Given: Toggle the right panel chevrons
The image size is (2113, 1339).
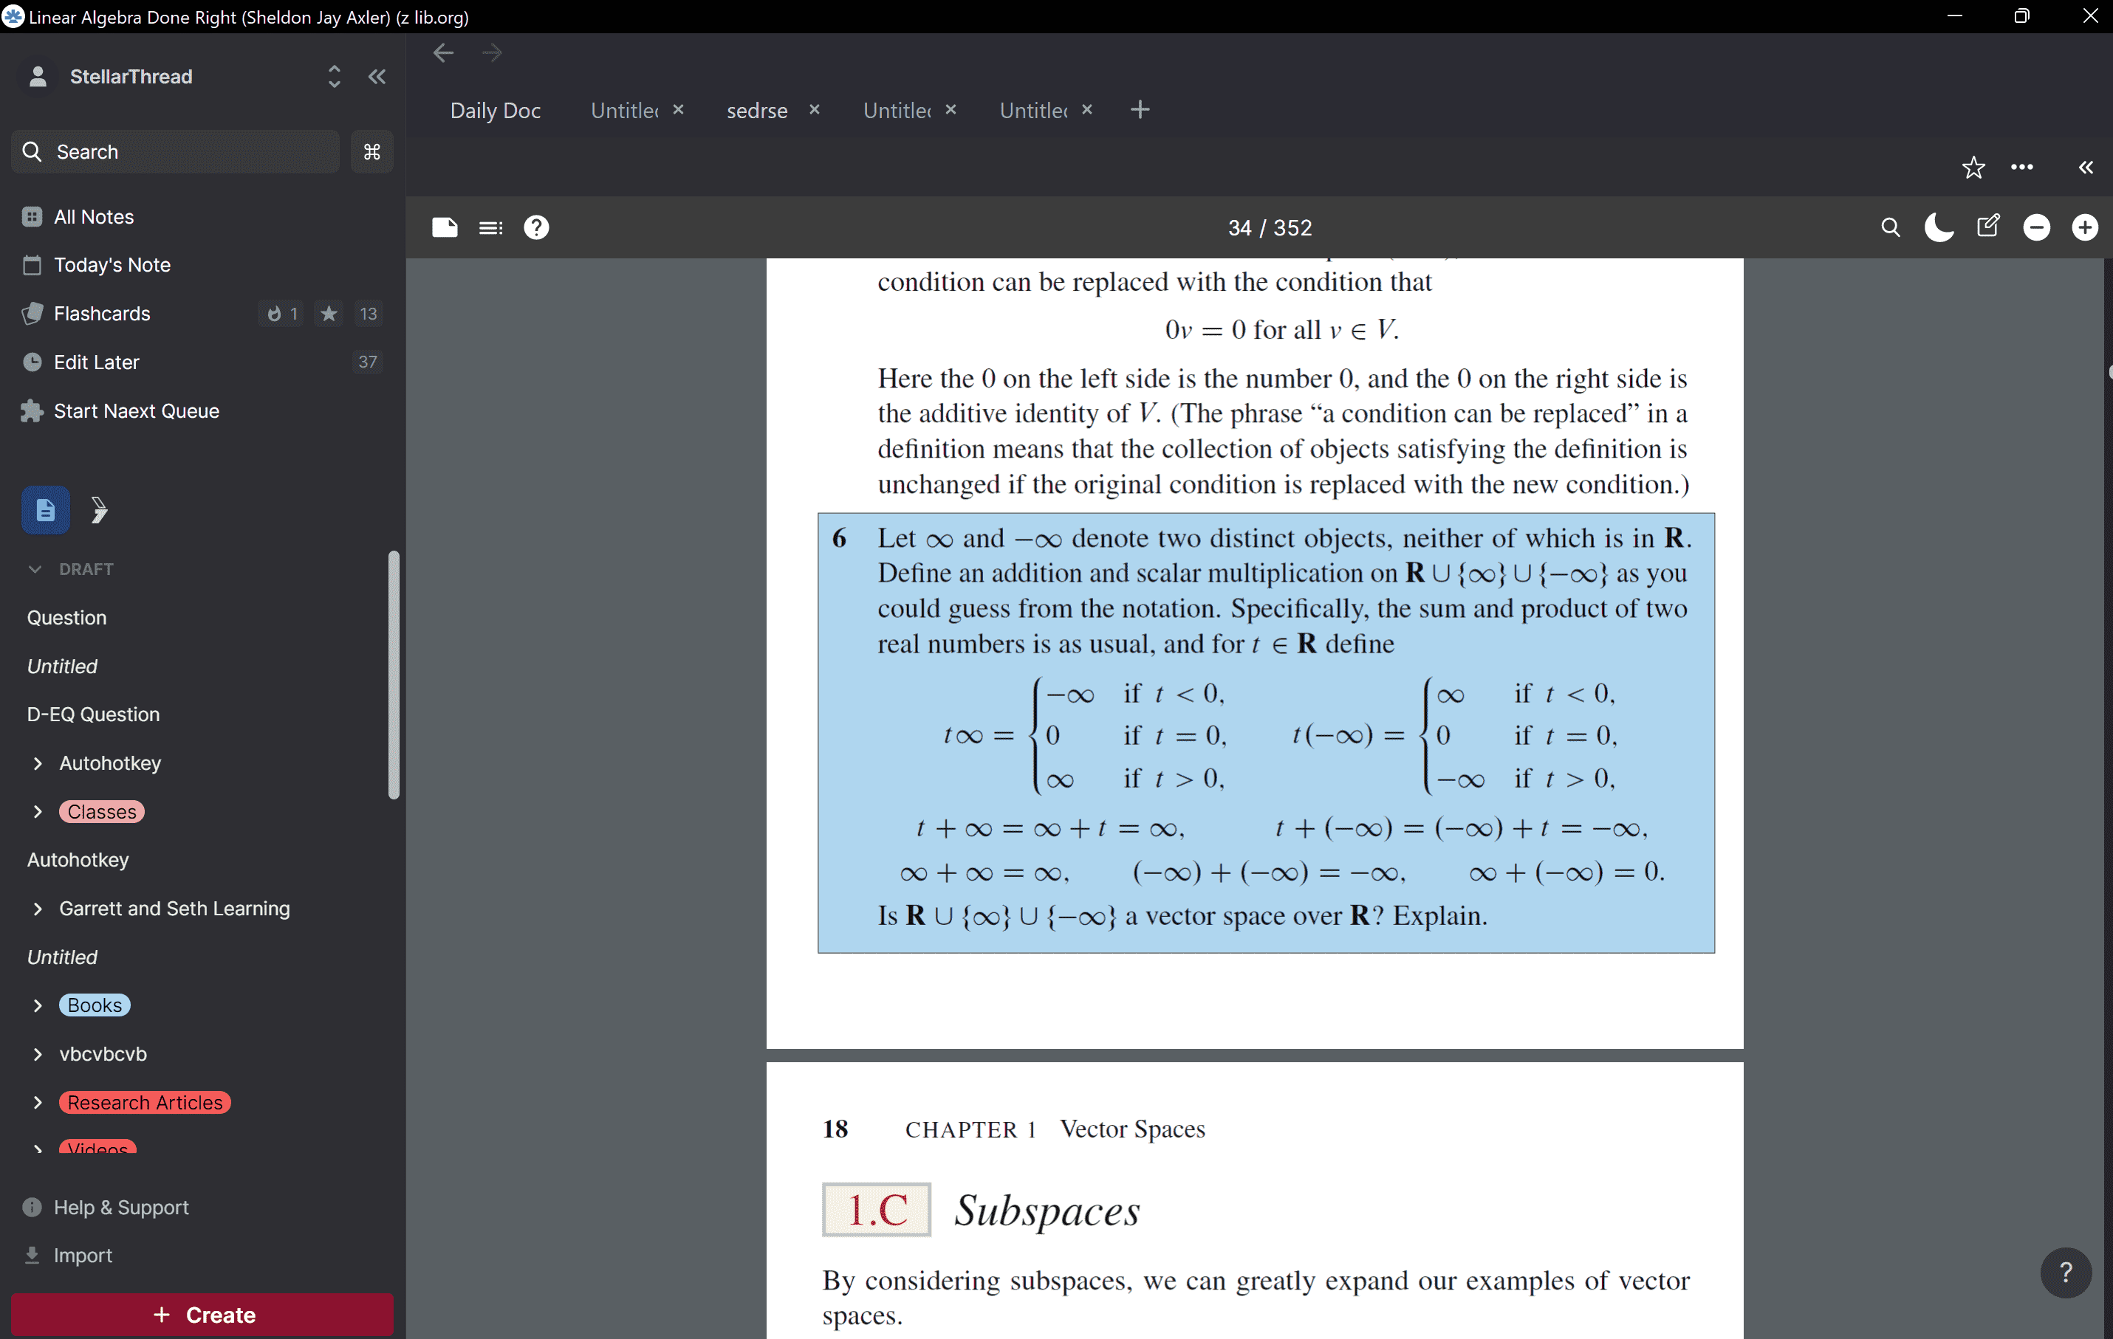Looking at the screenshot, I should [2086, 168].
